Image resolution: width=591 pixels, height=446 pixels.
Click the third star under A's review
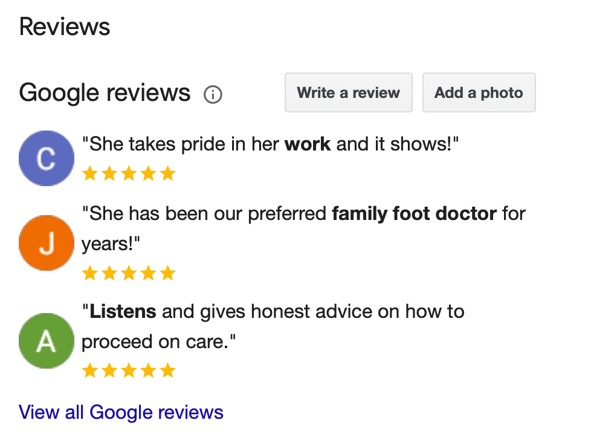click(129, 370)
